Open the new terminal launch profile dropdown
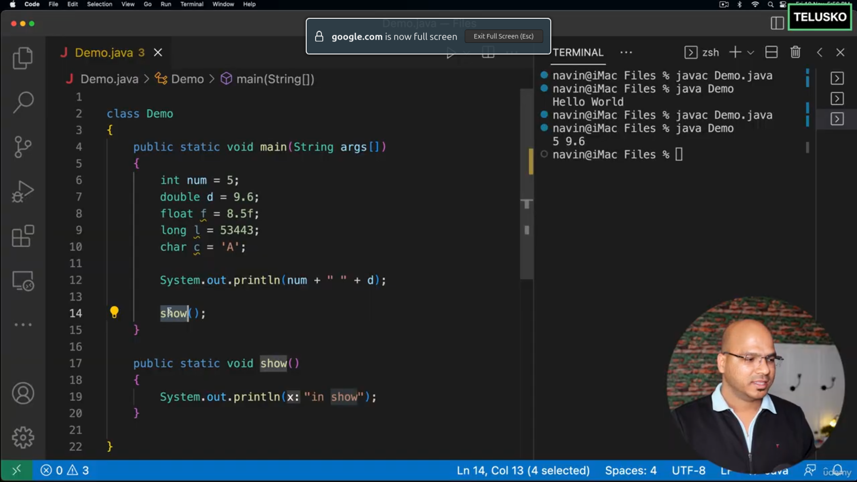 tap(751, 53)
